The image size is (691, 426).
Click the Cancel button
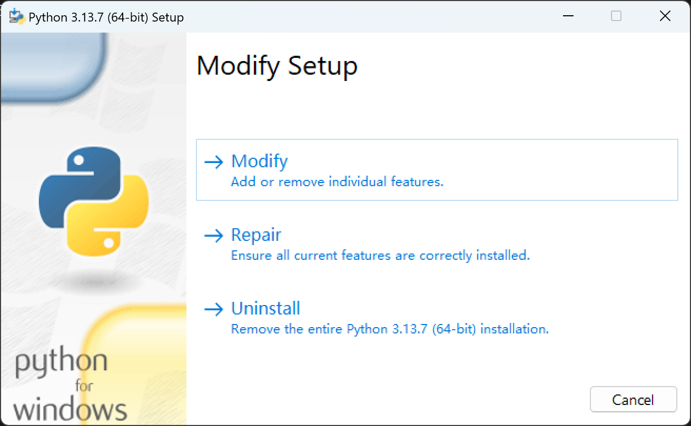coord(633,399)
